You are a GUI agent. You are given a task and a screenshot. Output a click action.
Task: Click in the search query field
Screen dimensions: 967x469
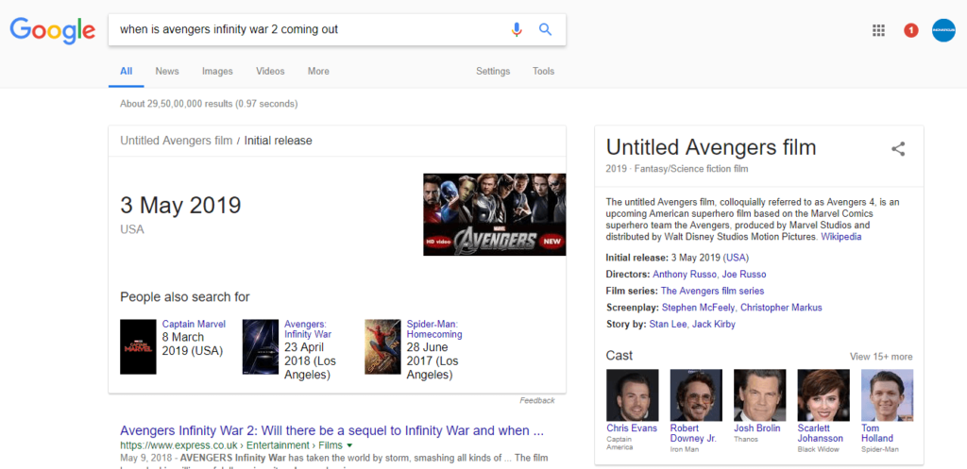click(309, 29)
